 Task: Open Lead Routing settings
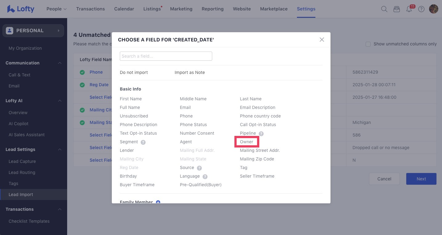click(22, 172)
